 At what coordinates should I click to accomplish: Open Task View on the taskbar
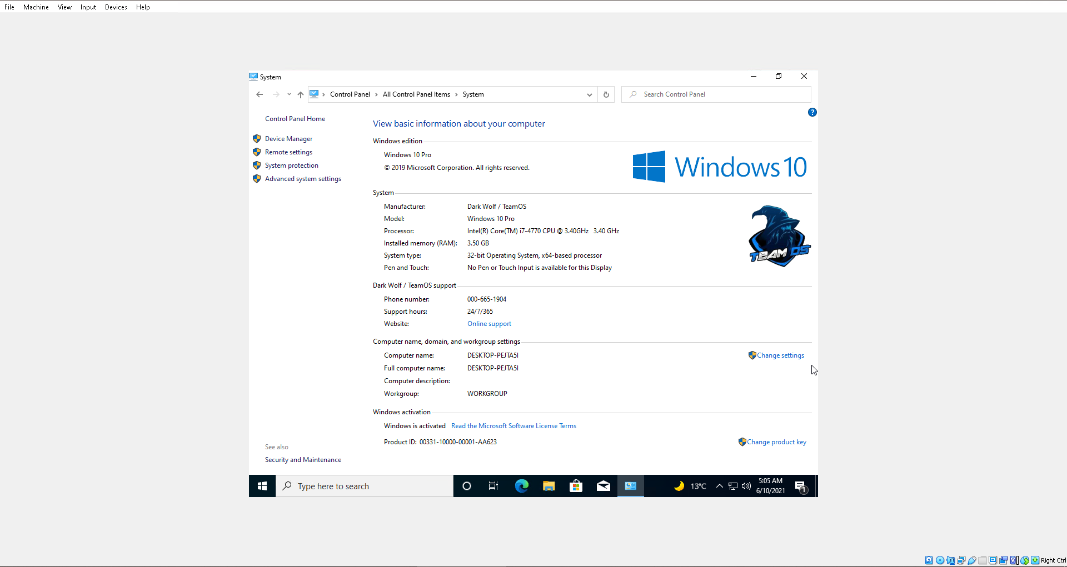(493, 486)
